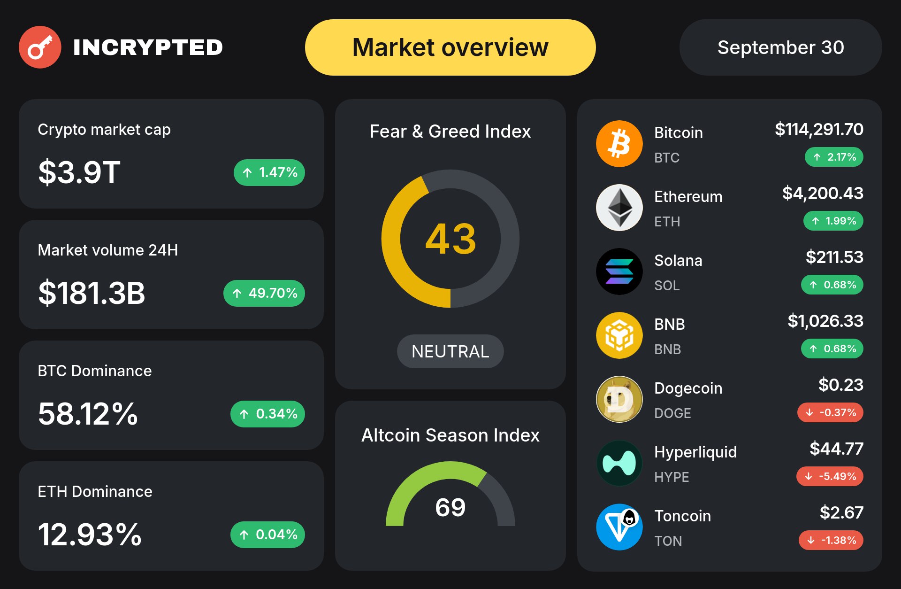Open the Market overview tab
The image size is (901, 589).
point(450,47)
